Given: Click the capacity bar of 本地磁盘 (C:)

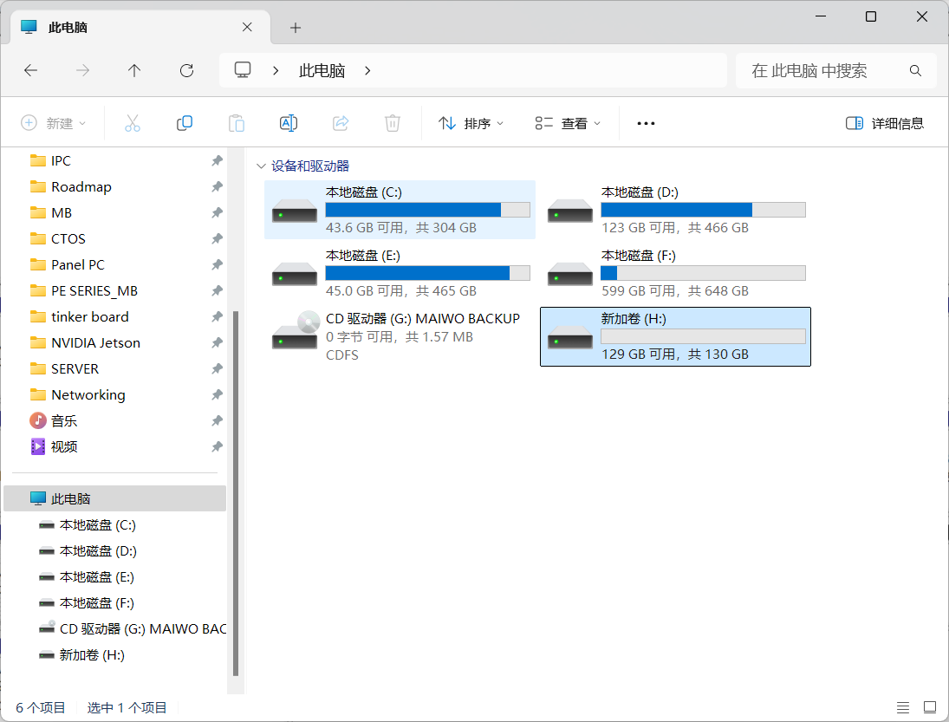Looking at the screenshot, I should click(x=428, y=209).
